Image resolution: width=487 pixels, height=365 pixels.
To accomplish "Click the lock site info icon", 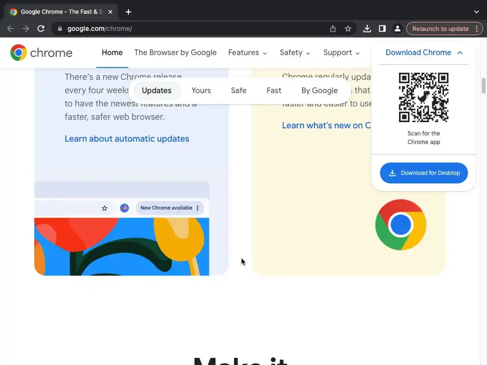I will (x=59, y=29).
